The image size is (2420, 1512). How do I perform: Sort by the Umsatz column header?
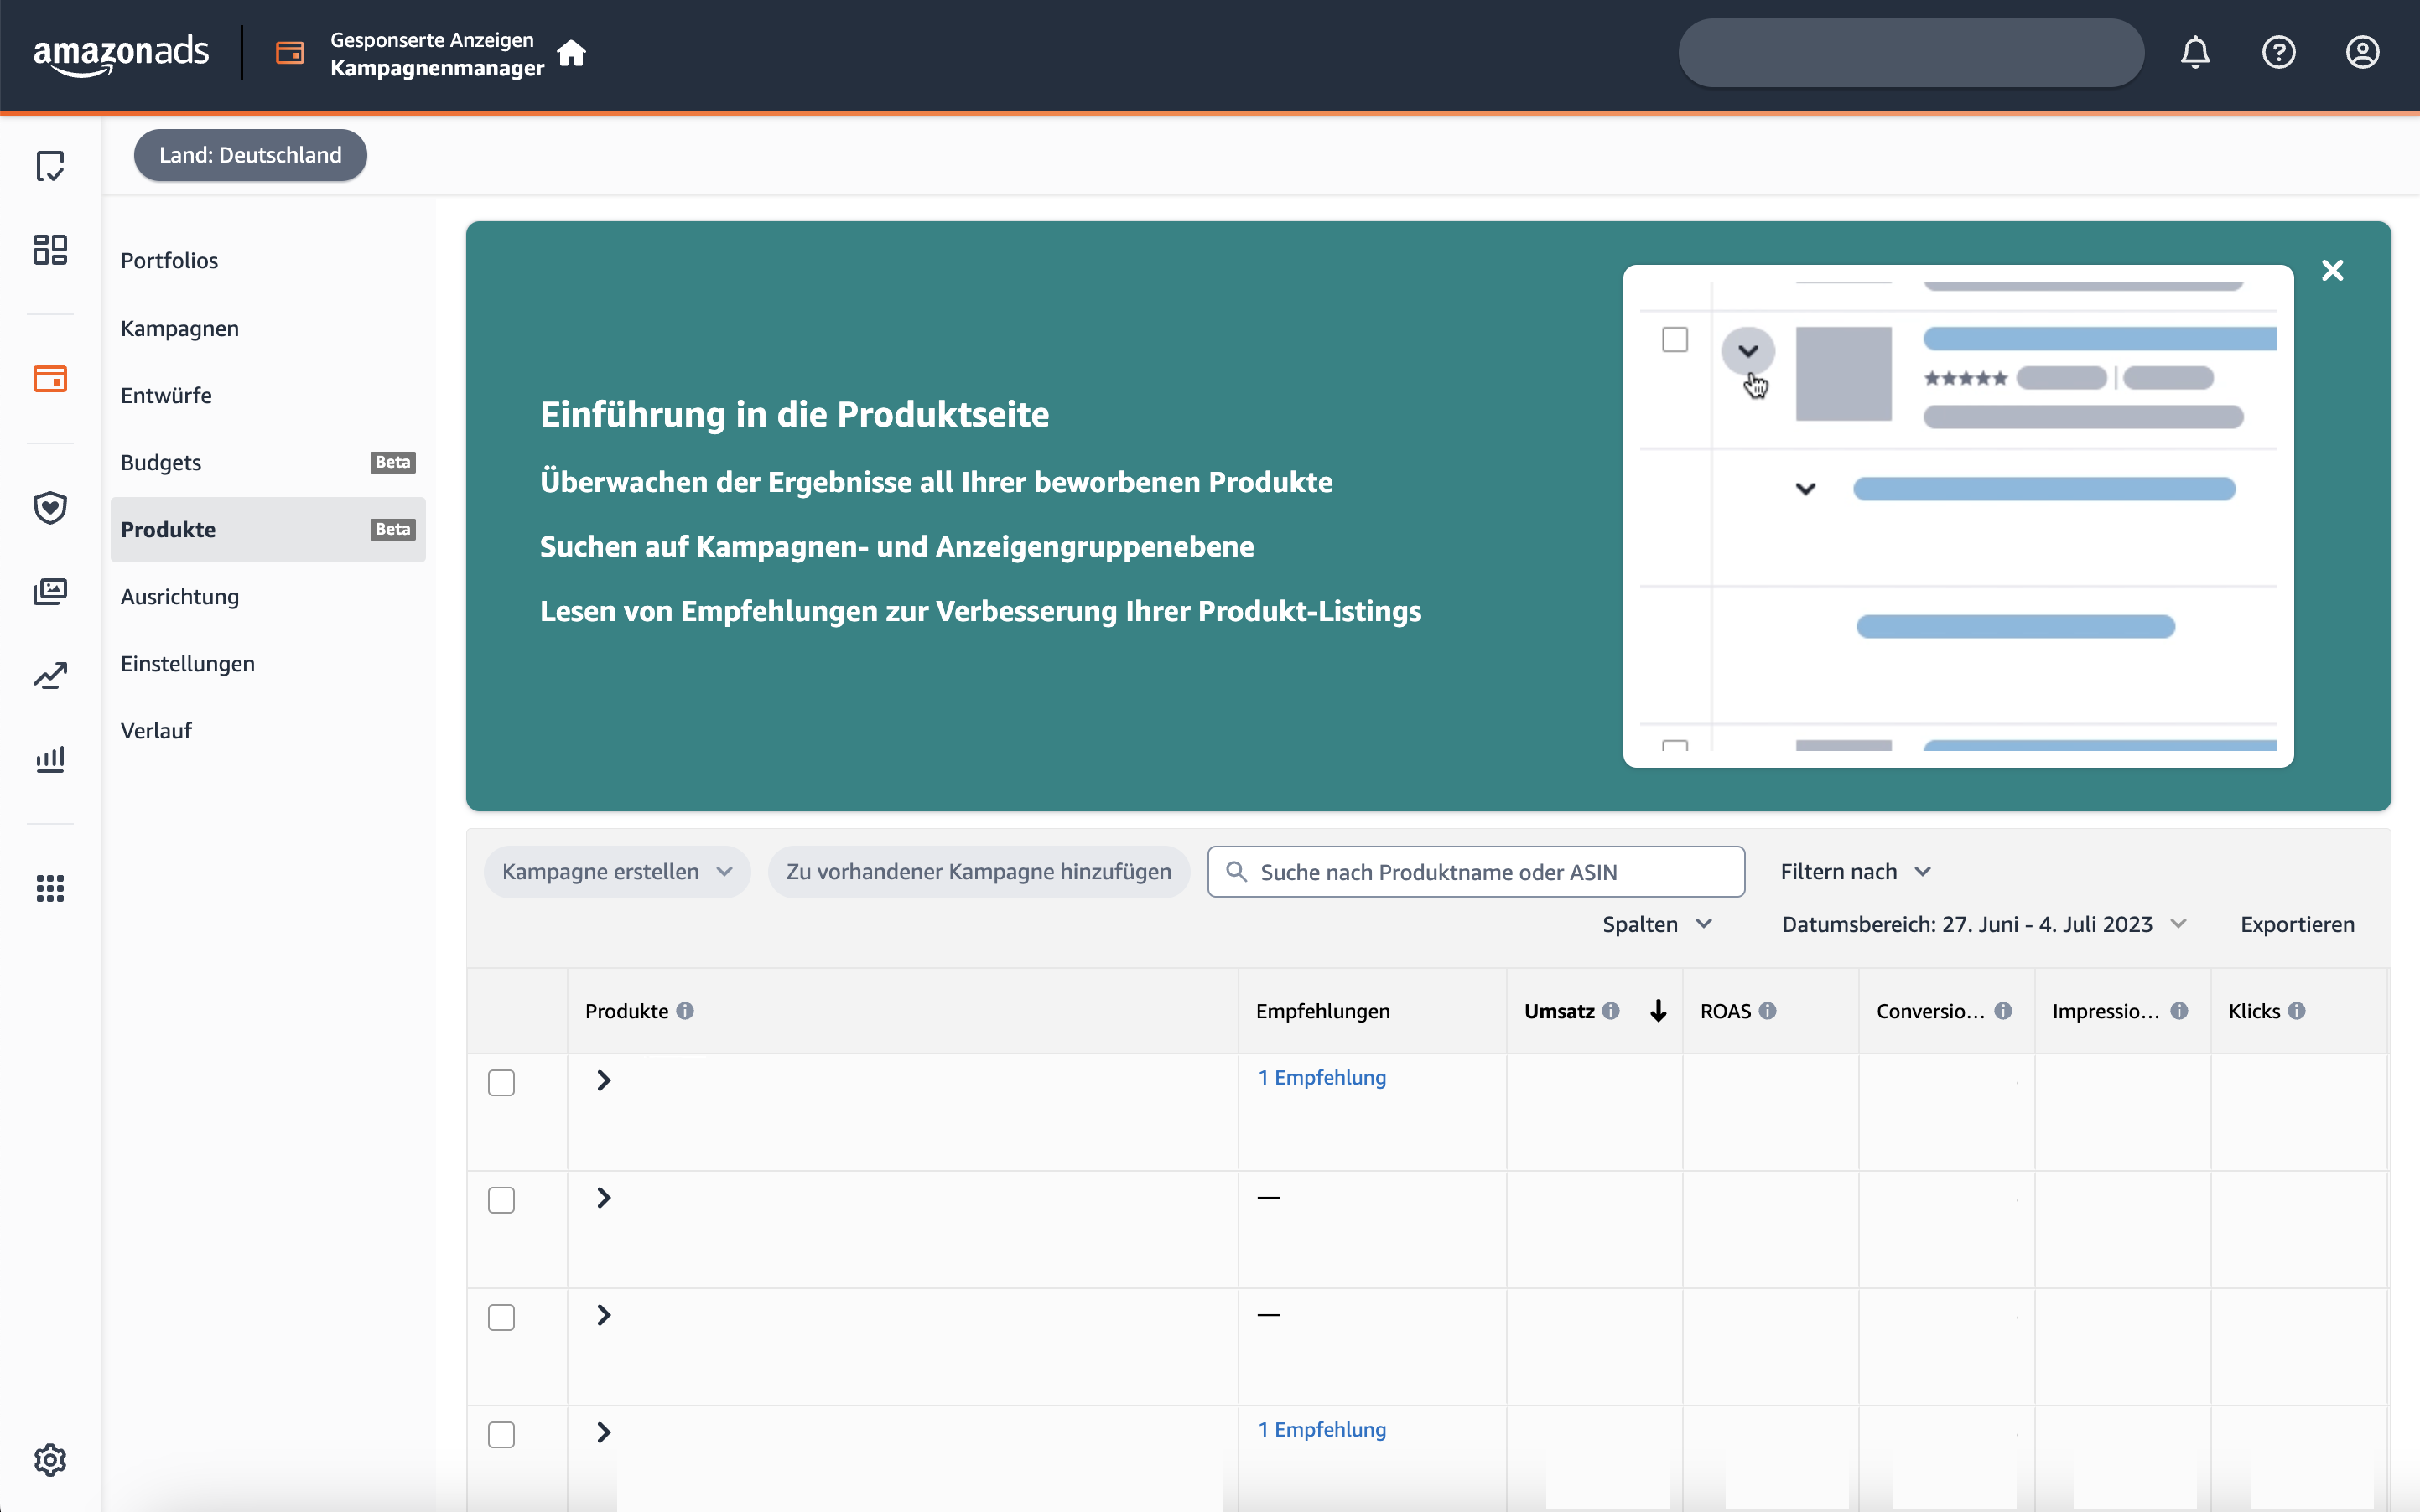point(1559,1011)
